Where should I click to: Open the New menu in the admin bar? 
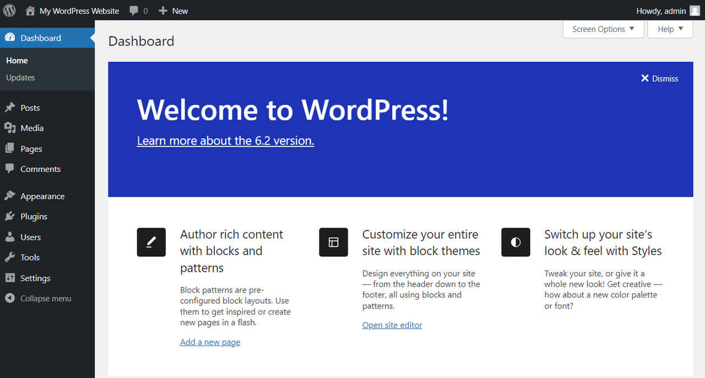click(173, 10)
